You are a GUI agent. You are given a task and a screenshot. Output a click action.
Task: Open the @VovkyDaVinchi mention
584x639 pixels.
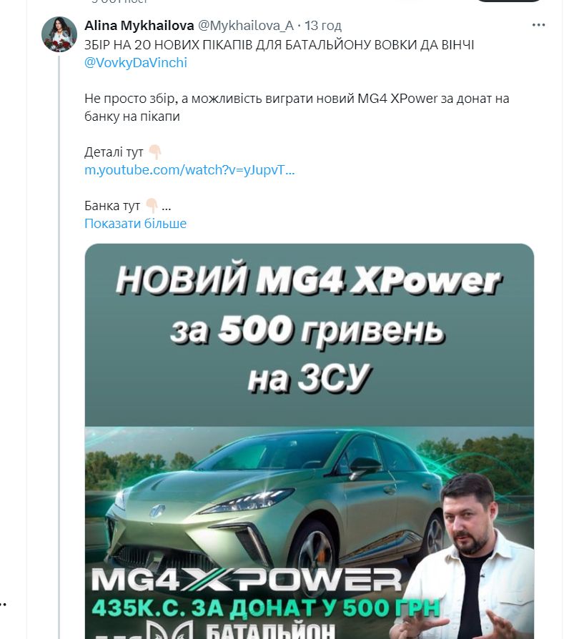(136, 63)
